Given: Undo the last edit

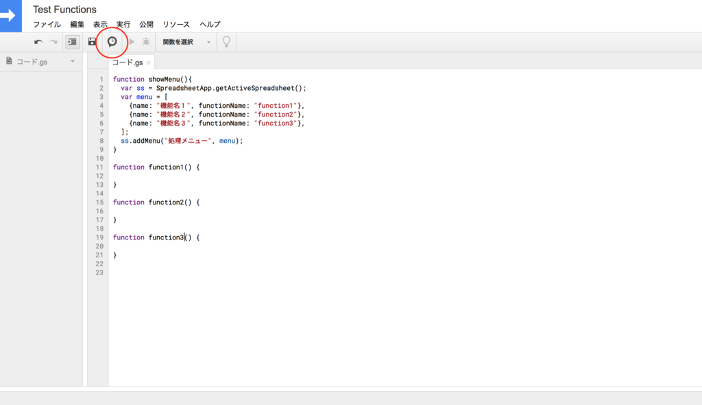Looking at the screenshot, I should coord(38,42).
